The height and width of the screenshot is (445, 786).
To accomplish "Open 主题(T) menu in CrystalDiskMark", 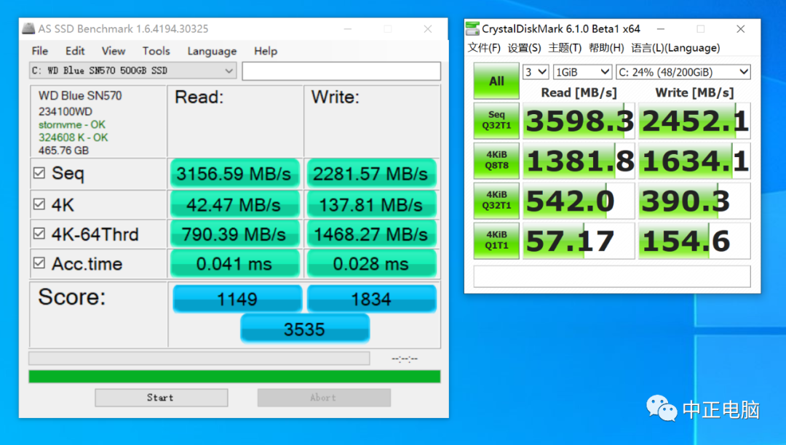I will 565,48.
